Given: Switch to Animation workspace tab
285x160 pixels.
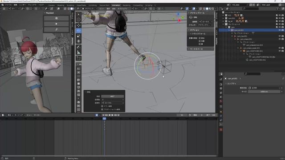Looking at the screenshot, I should [x=116, y=5].
